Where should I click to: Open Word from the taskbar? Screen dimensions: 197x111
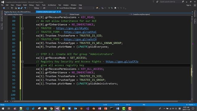coord(118,109)
